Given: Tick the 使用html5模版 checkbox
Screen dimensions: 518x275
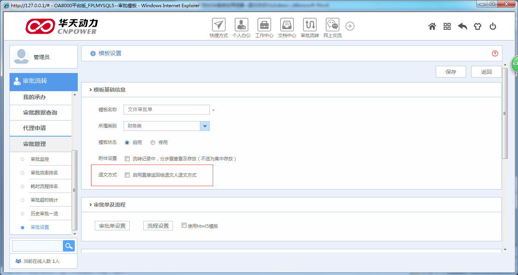Looking at the screenshot, I should (184, 225).
